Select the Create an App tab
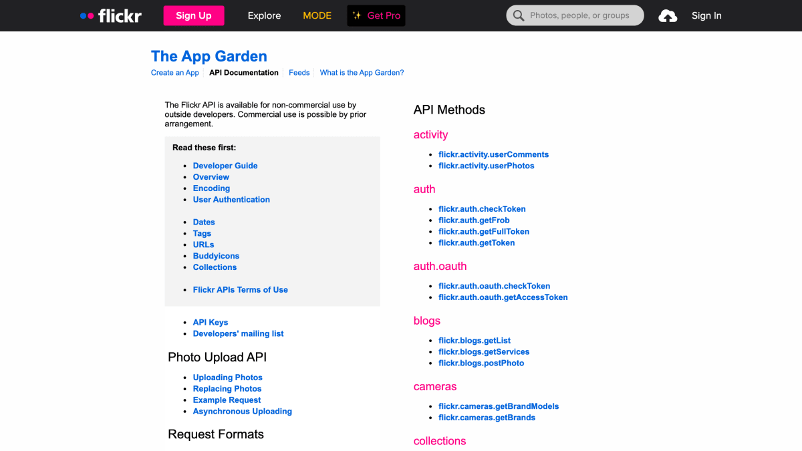The width and height of the screenshot is (802, 451). (x=175, y=73)
